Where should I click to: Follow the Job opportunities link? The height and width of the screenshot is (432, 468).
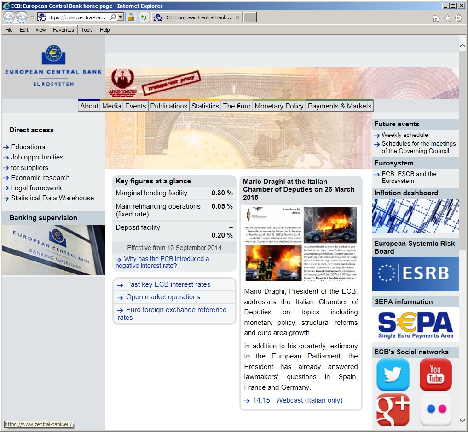37,157
